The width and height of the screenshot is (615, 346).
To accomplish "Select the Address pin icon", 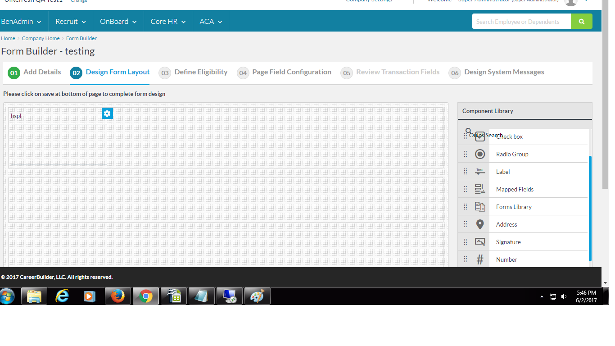I will [480, 224].
